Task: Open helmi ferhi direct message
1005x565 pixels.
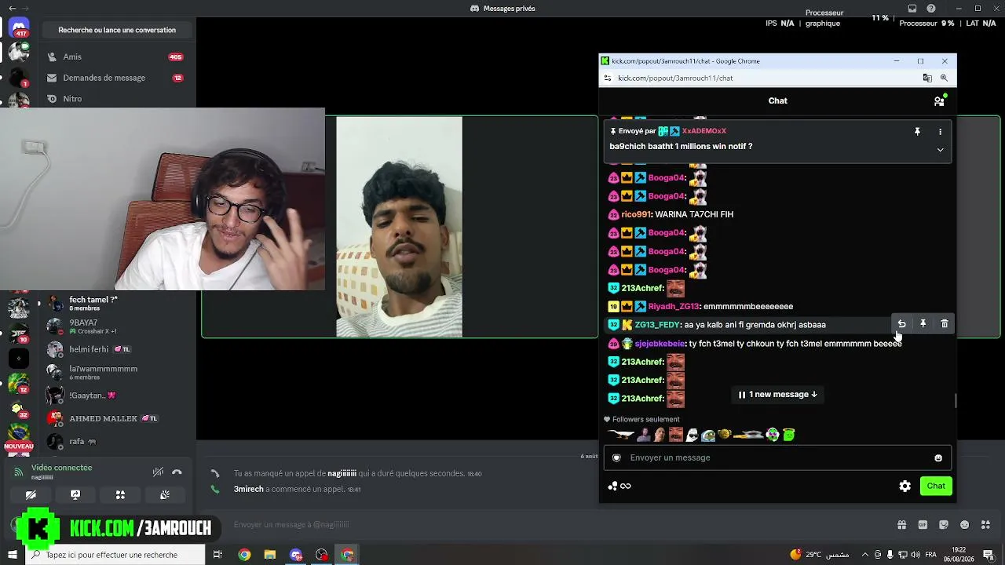Action: (x=116, y=349)
